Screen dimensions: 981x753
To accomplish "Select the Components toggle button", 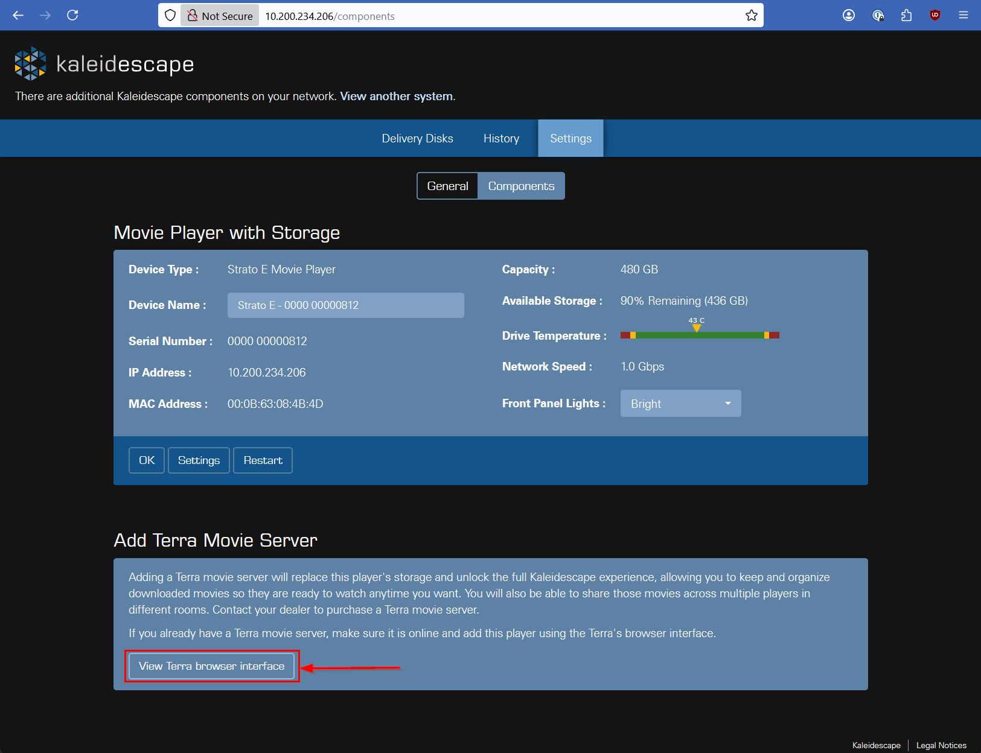I will tap(521, 186).
